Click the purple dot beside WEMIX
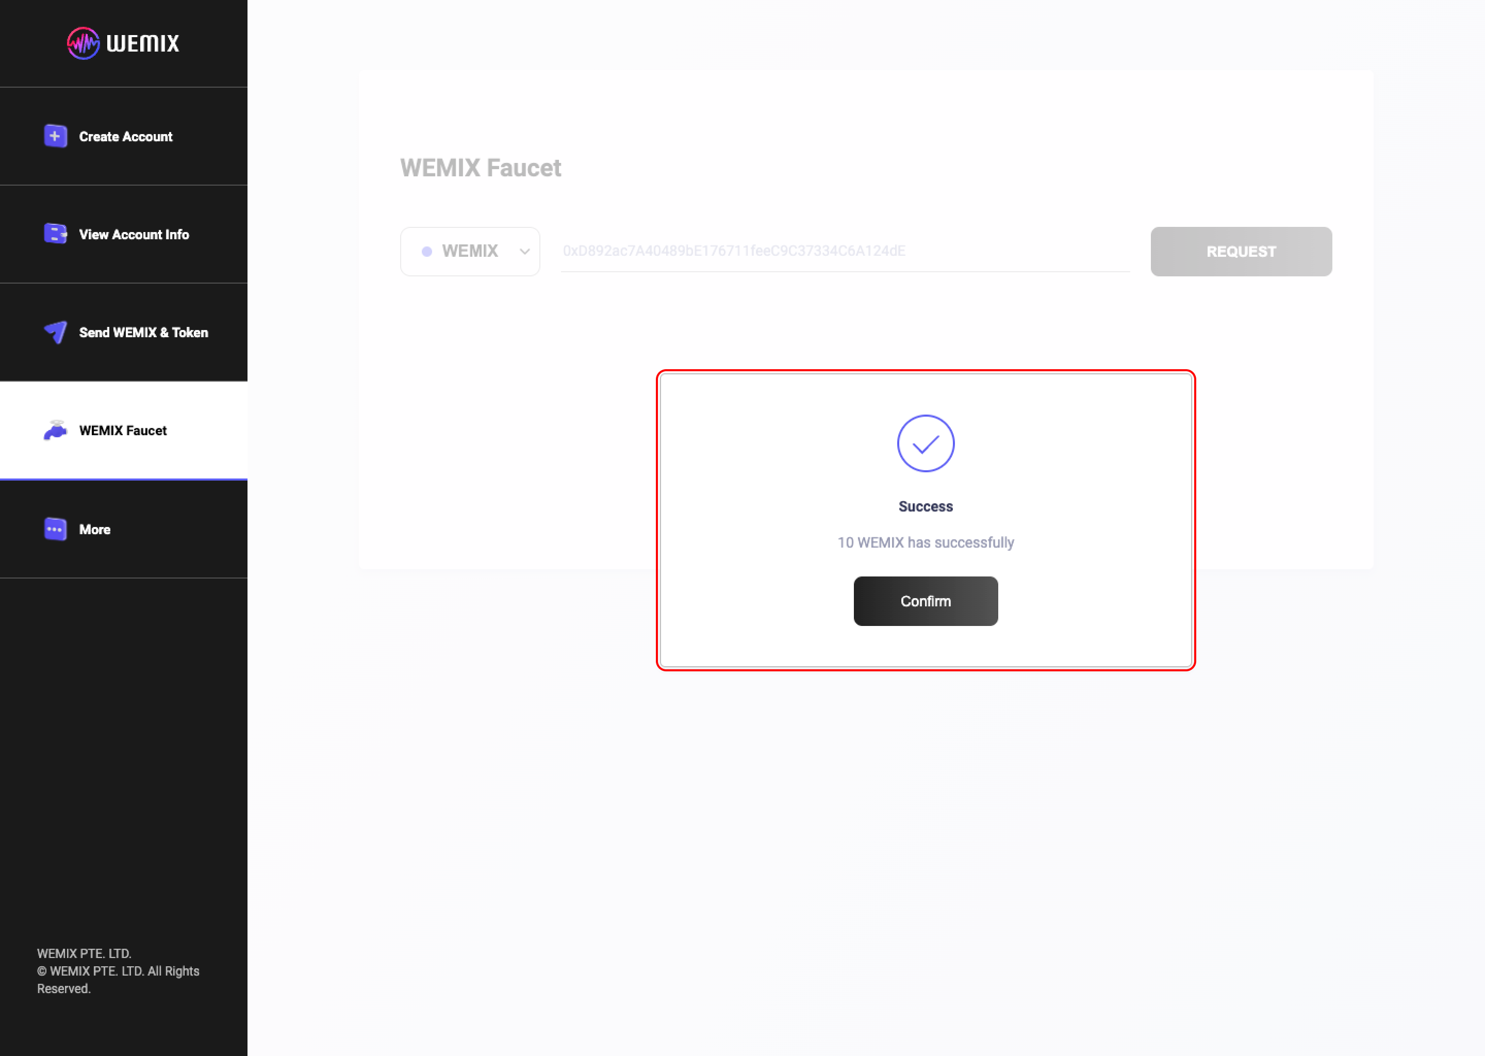1485x1056 pixels. pyautogui.click(x=426, y=252)
